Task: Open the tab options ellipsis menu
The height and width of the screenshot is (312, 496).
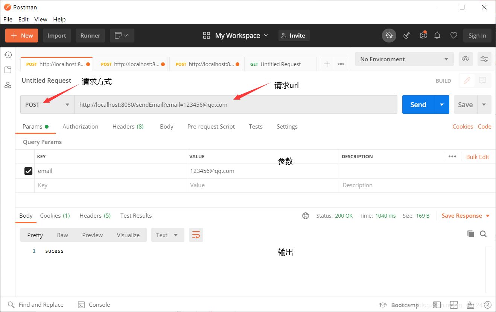Action: point(341,64)
